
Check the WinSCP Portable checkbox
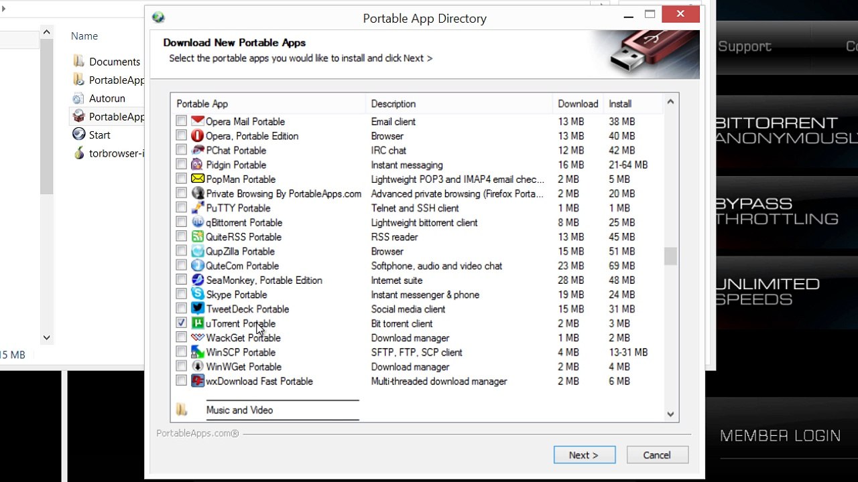pos(182,352)
